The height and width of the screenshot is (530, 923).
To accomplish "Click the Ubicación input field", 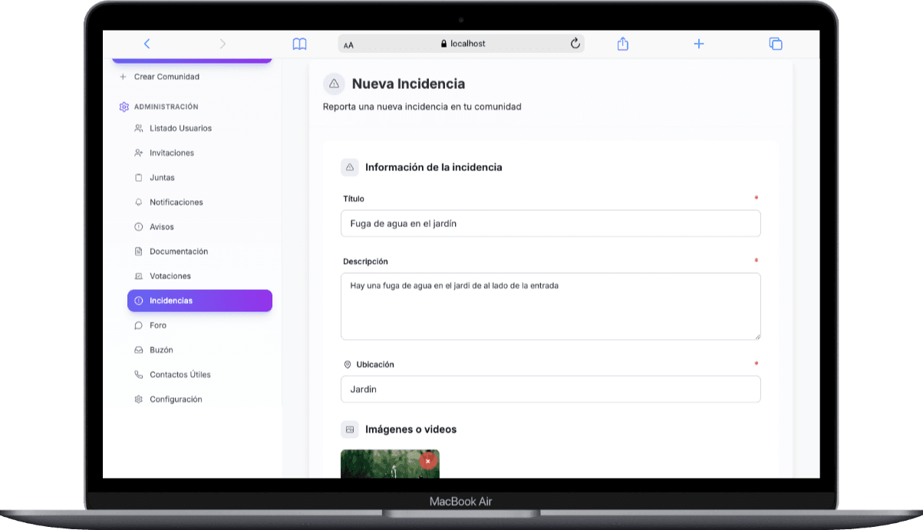I will (x=550, y=389).
